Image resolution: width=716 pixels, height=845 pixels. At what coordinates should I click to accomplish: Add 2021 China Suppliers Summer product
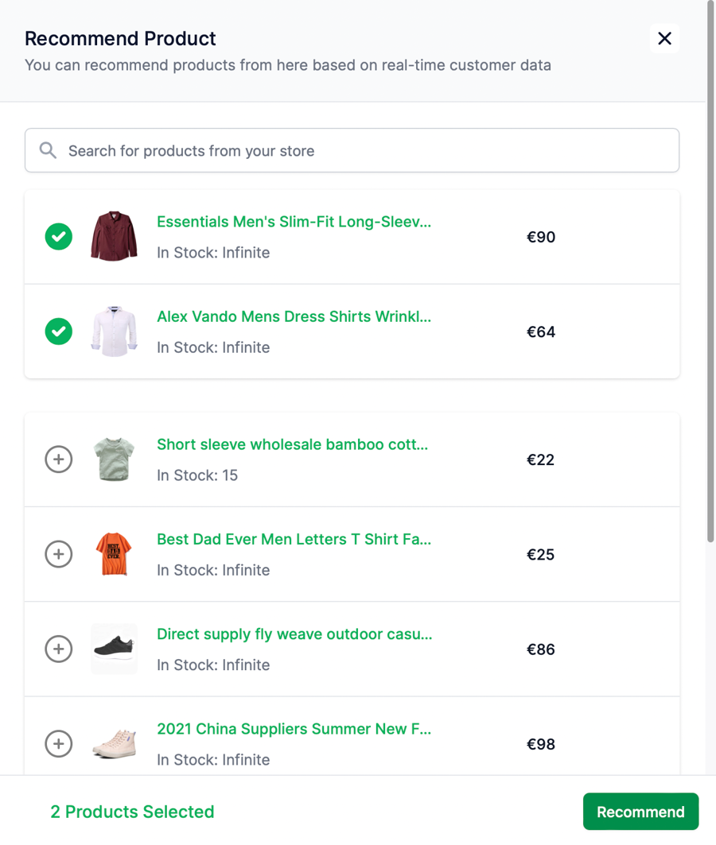59,744
